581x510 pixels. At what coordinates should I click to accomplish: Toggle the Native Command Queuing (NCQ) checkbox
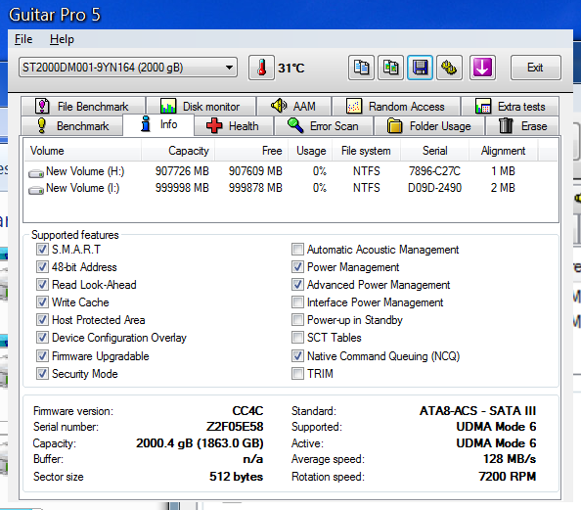(297, 355)
